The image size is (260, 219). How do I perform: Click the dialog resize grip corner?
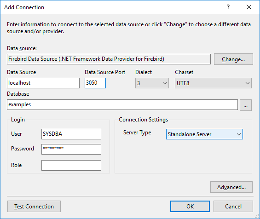pos(257,216)
